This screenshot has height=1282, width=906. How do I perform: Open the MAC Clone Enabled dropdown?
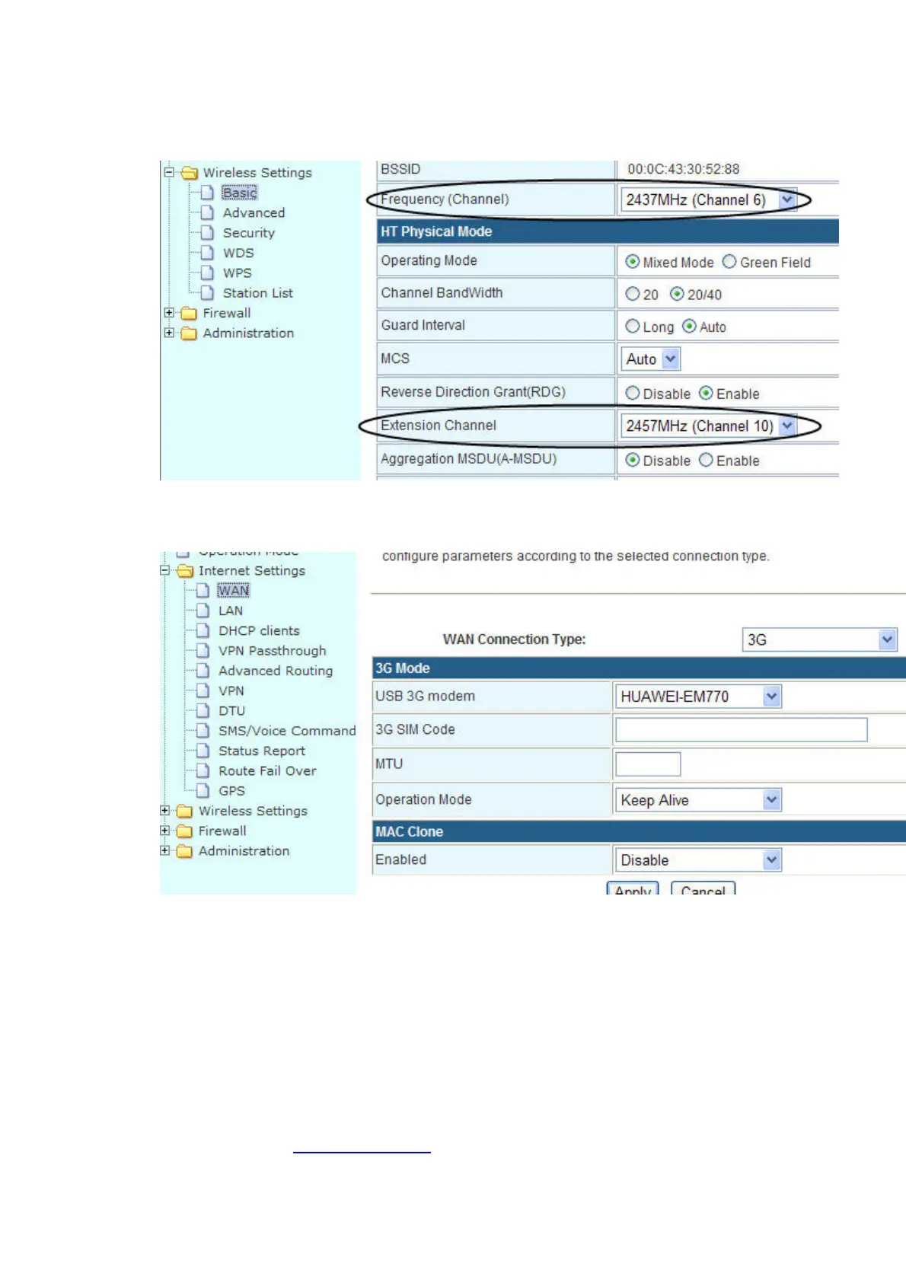click(x=698, y=860)
